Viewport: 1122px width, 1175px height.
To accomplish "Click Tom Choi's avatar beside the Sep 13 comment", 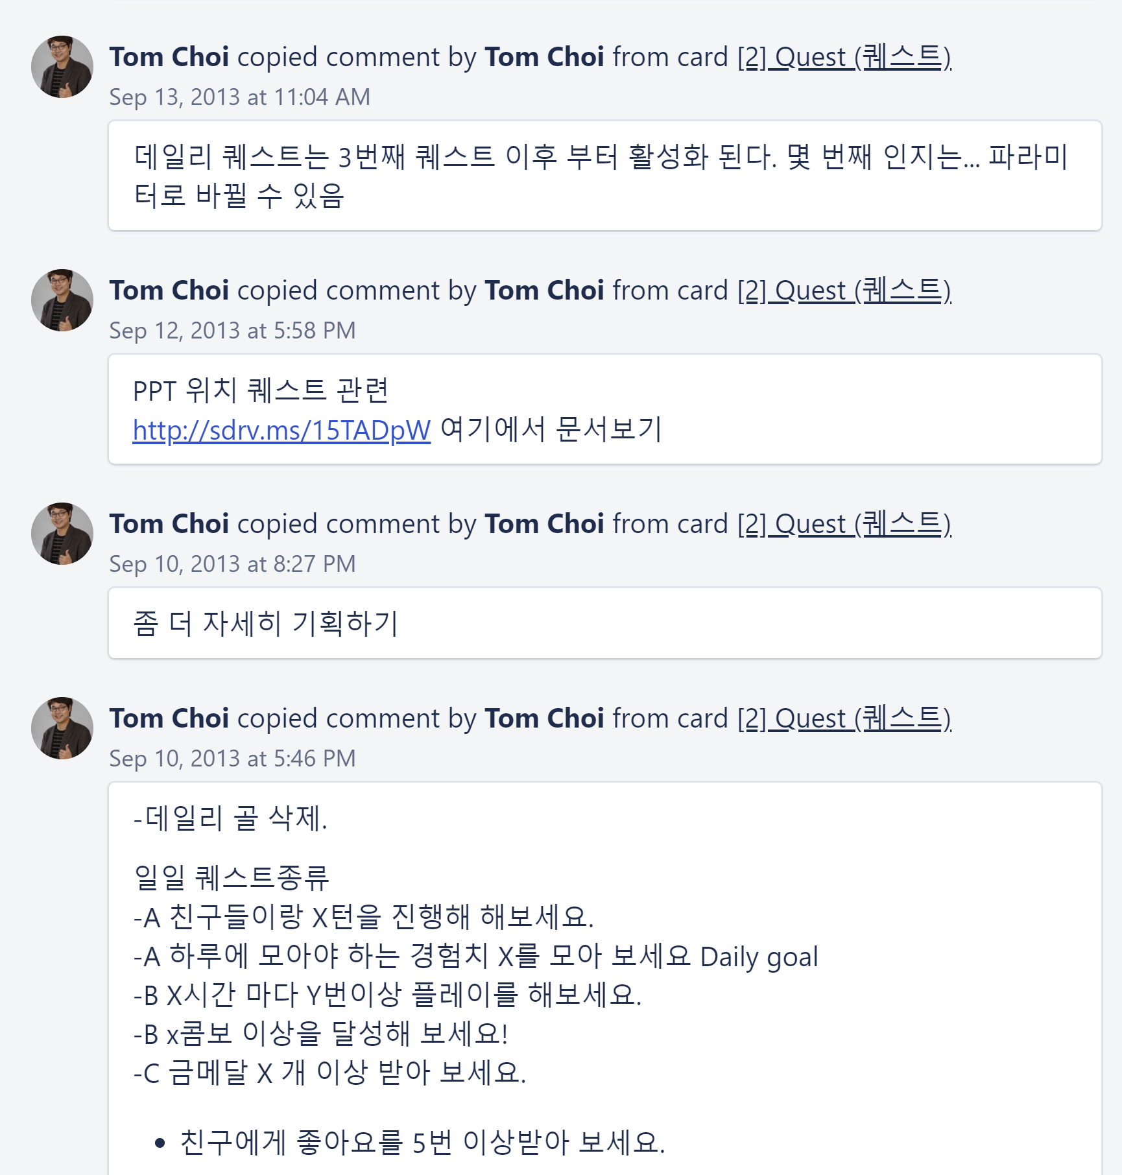I will coord(62,67).
